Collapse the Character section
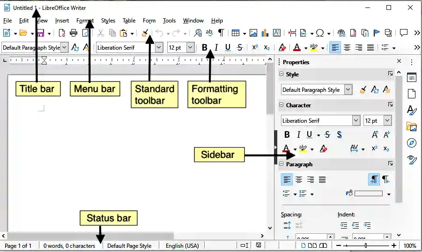This screenshot has width=422, height=252. (281, 105)
